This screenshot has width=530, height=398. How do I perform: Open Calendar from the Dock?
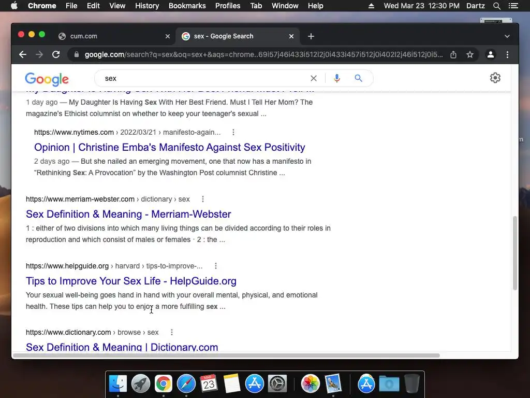pos(209,384)
